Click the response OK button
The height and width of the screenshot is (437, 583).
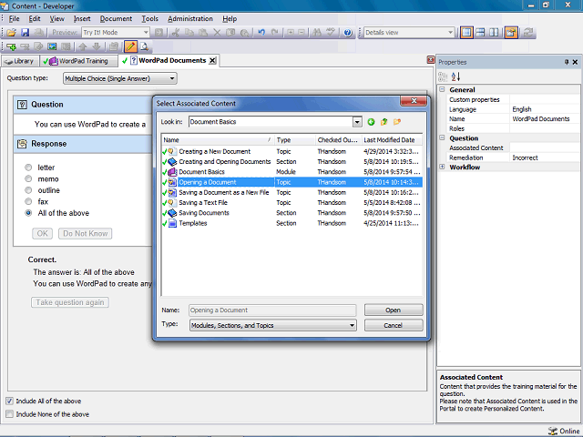pos(43,233)
